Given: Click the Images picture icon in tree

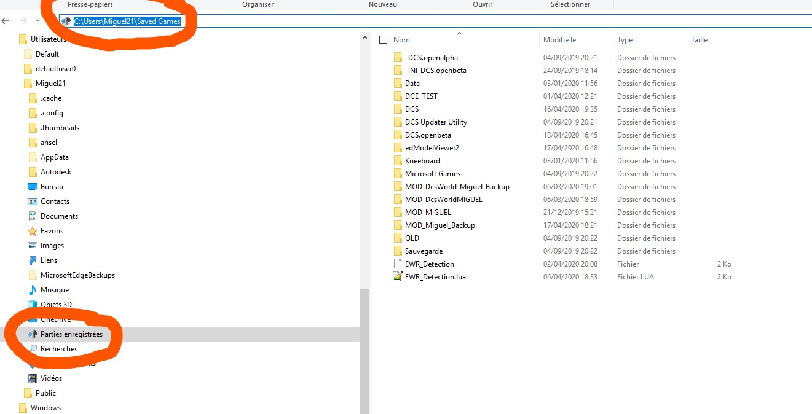Looking at the screenshot, I should (33, 246).
